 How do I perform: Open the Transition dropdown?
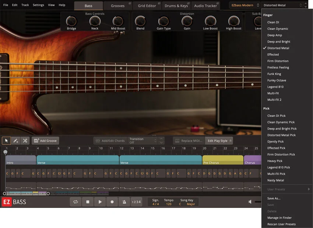pyautogui.click(x=143, y=141)
